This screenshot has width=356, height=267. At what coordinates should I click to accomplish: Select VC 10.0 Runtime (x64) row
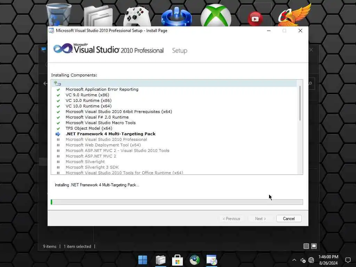pos(89,106)
